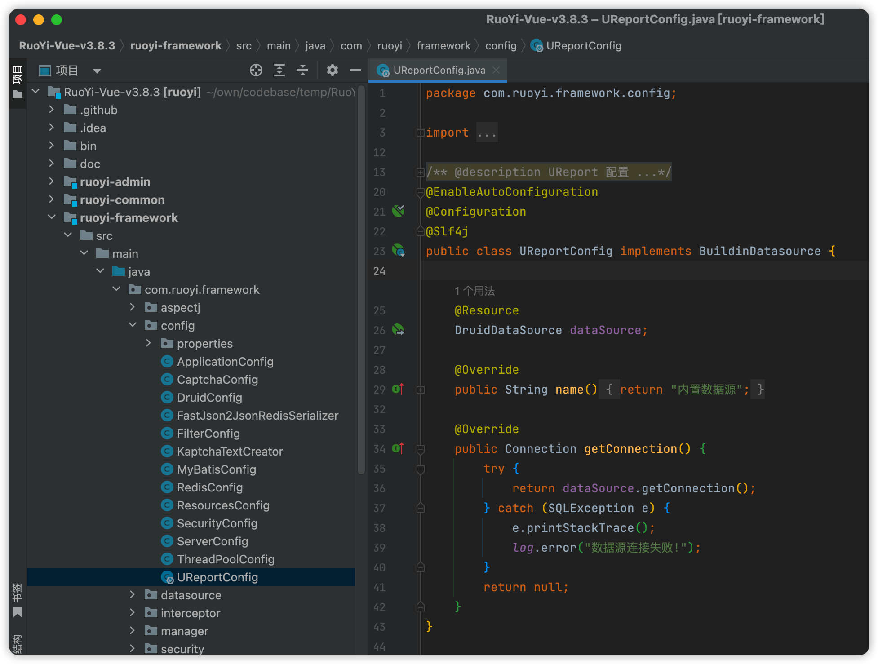Click the autowired dependency gutter icon line 26
The width and height of the screenshot is (878, 664).
pos(398,330)
